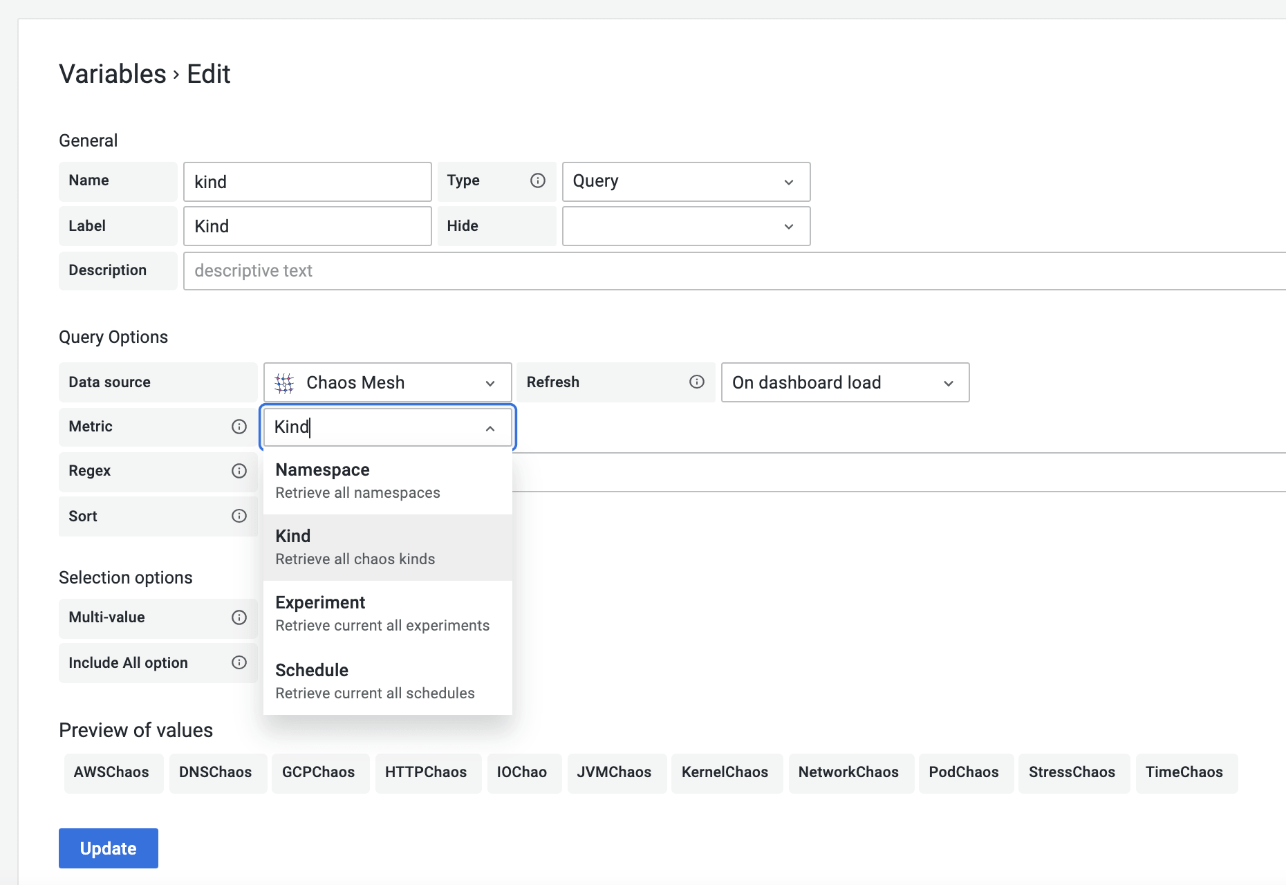Click the Chaos Mesh data source logo
The height and width of the screenshot is (885, 1286).
coord(284,383)
